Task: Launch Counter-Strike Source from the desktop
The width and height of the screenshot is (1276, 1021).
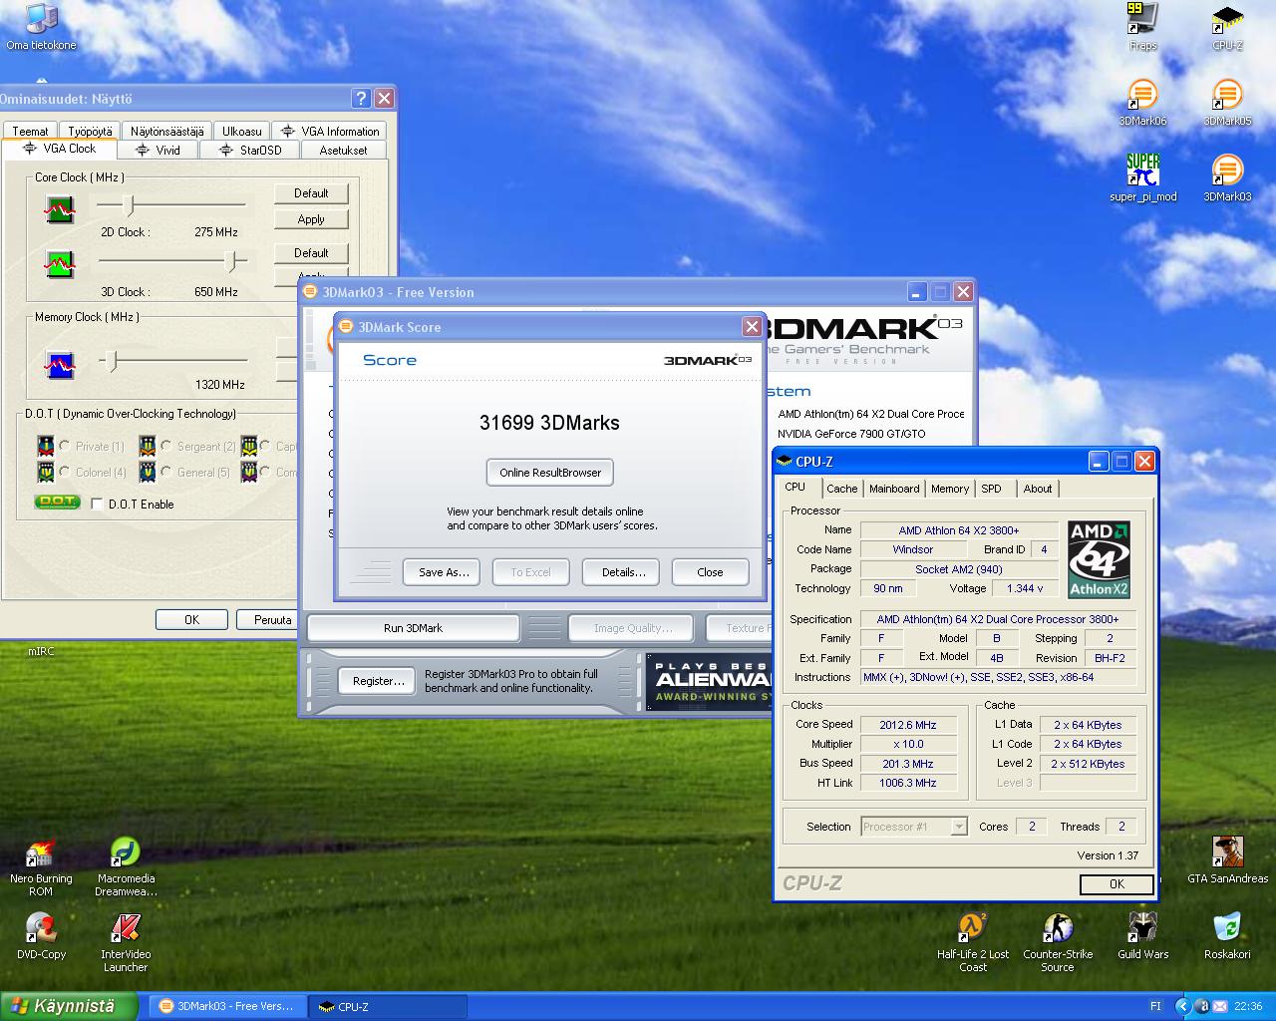Action: pos(1058,942)
